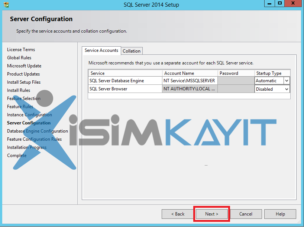
Task: Click Feature Rules step
Action: point(20,106)
